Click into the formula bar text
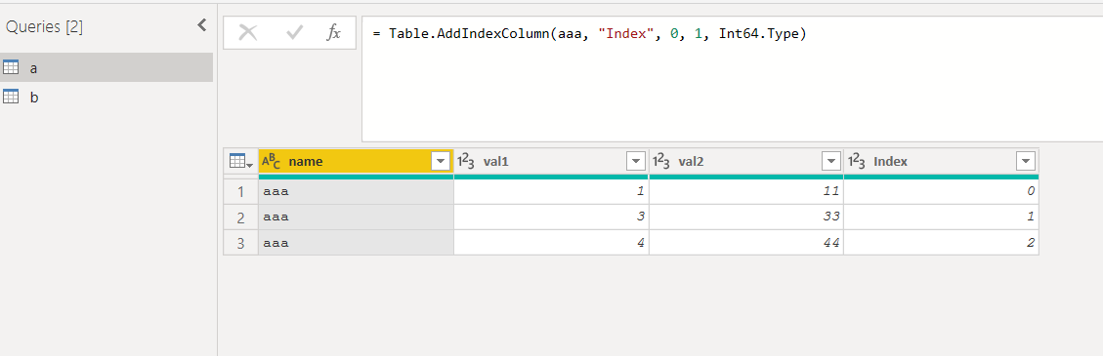Screen dimensions: 1103x356 (x=589, y=34)
